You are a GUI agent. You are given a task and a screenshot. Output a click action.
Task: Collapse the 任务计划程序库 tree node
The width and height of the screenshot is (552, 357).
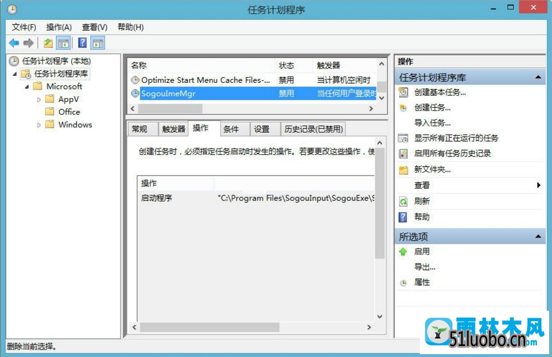[15, 74]
